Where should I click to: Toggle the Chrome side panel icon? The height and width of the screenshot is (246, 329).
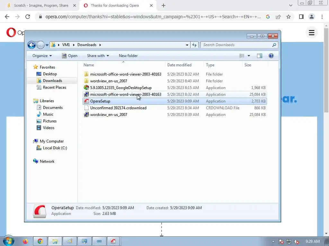[301, 17]
